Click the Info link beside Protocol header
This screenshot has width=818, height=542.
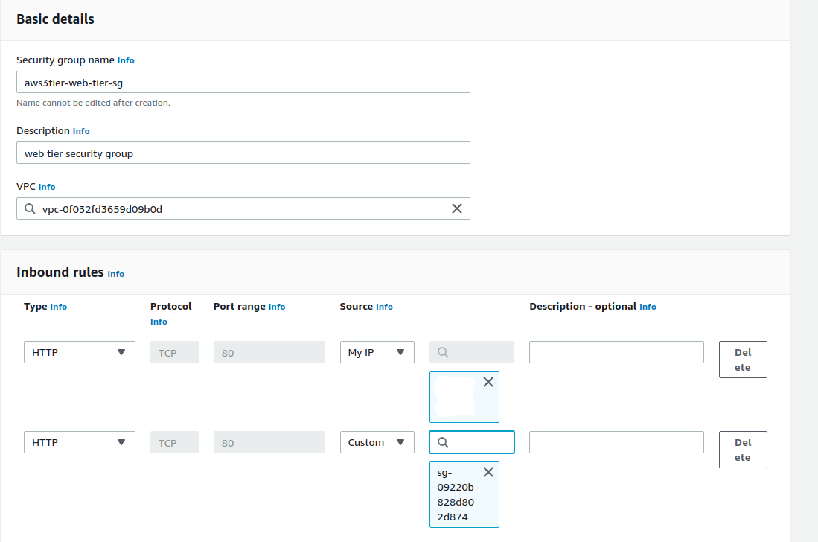click(159, 322)
